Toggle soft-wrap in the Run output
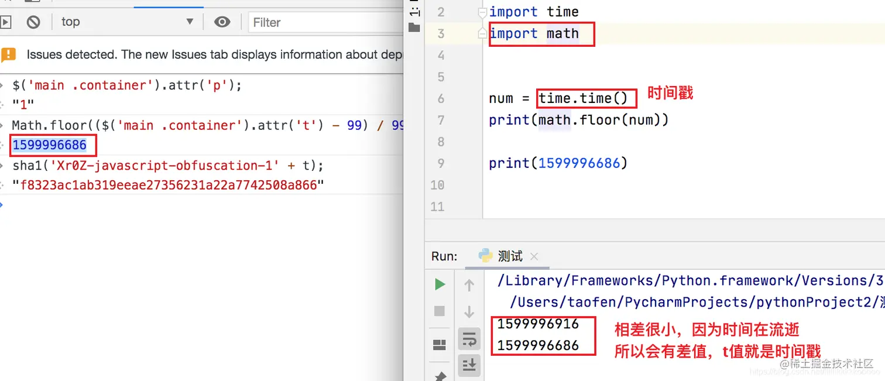 (x=469, y=339)
